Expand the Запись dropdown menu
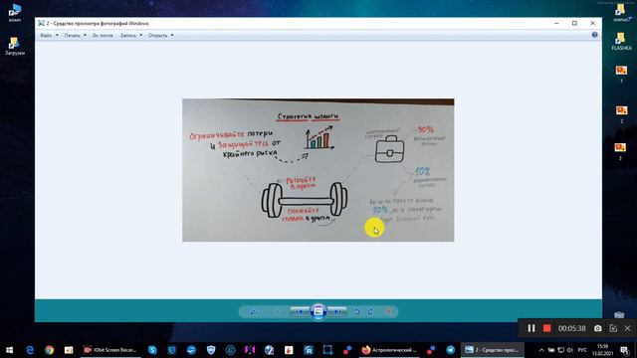This screenshot has height=358, width=637. point(131,36)
